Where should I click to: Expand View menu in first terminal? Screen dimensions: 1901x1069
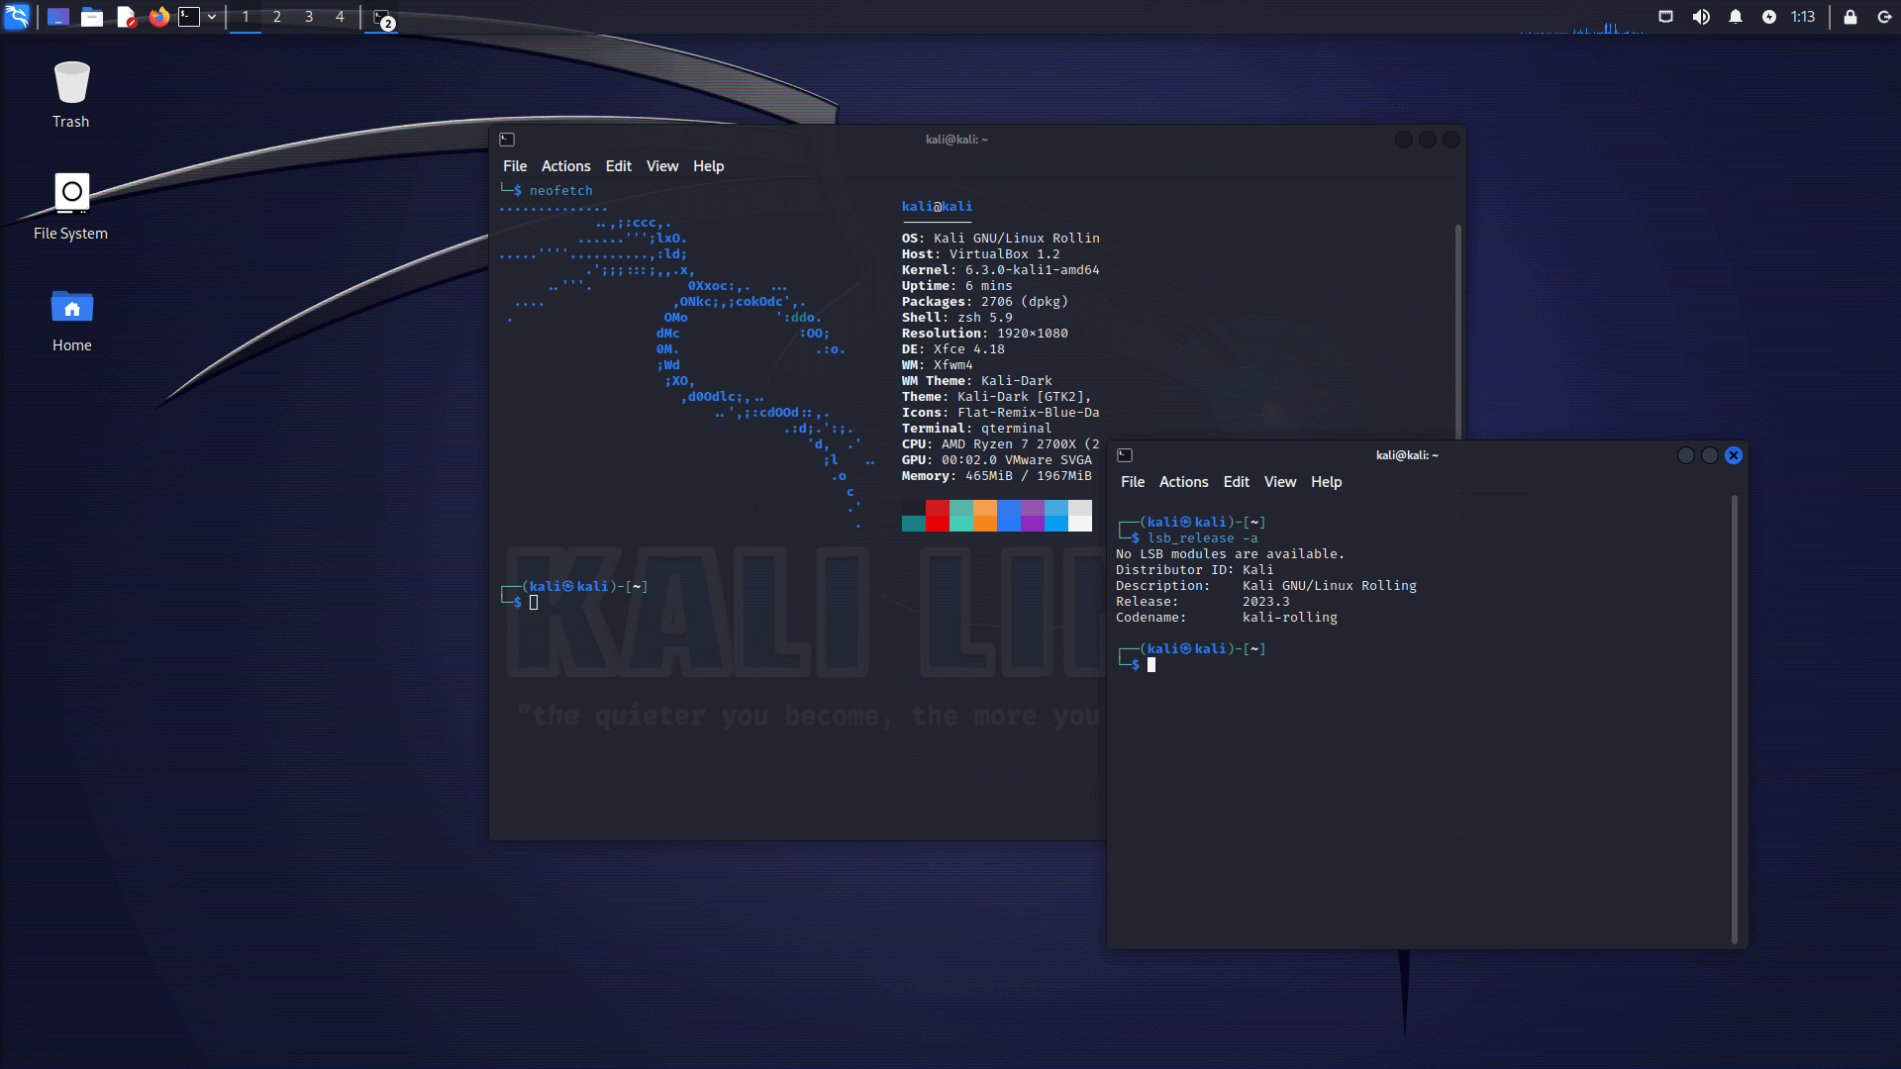pyautogui.click(x=660, y=165)
